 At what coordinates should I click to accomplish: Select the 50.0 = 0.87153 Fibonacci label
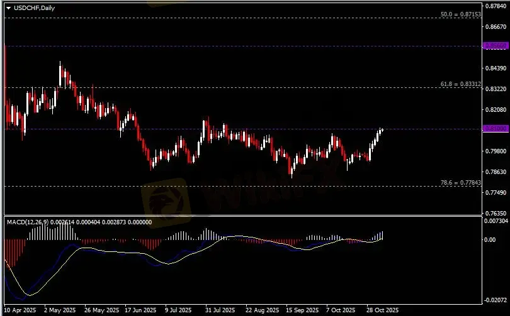click(460, 14)
